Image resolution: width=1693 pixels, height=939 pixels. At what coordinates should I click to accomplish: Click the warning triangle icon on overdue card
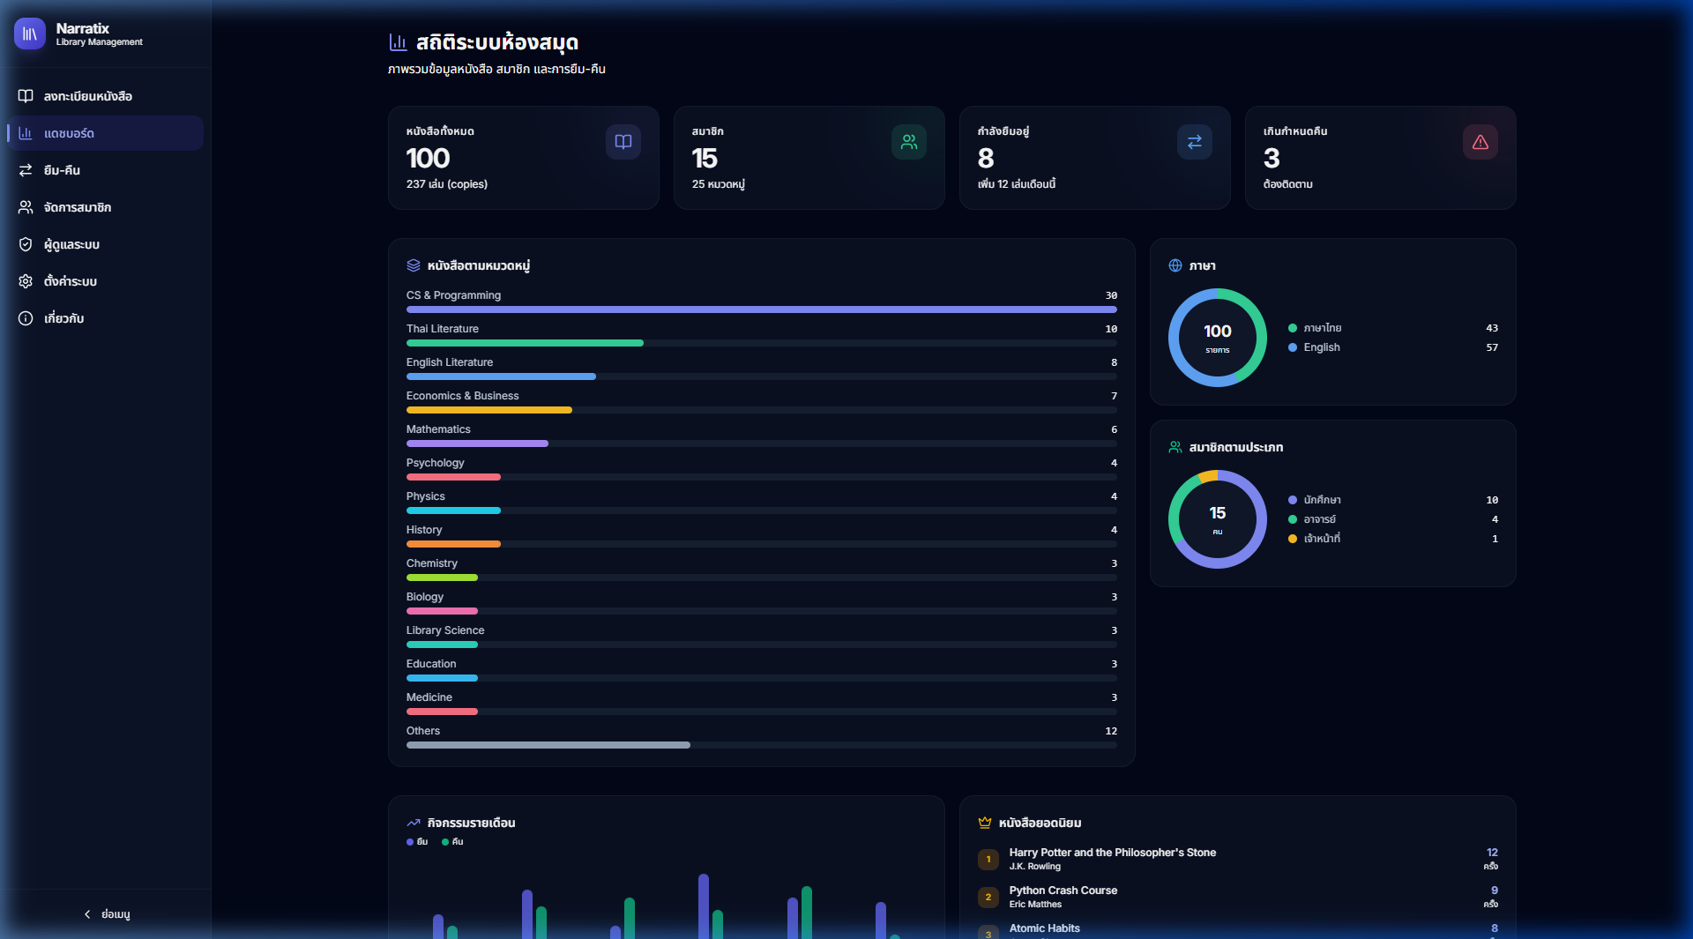click(x=1480, y=142)
